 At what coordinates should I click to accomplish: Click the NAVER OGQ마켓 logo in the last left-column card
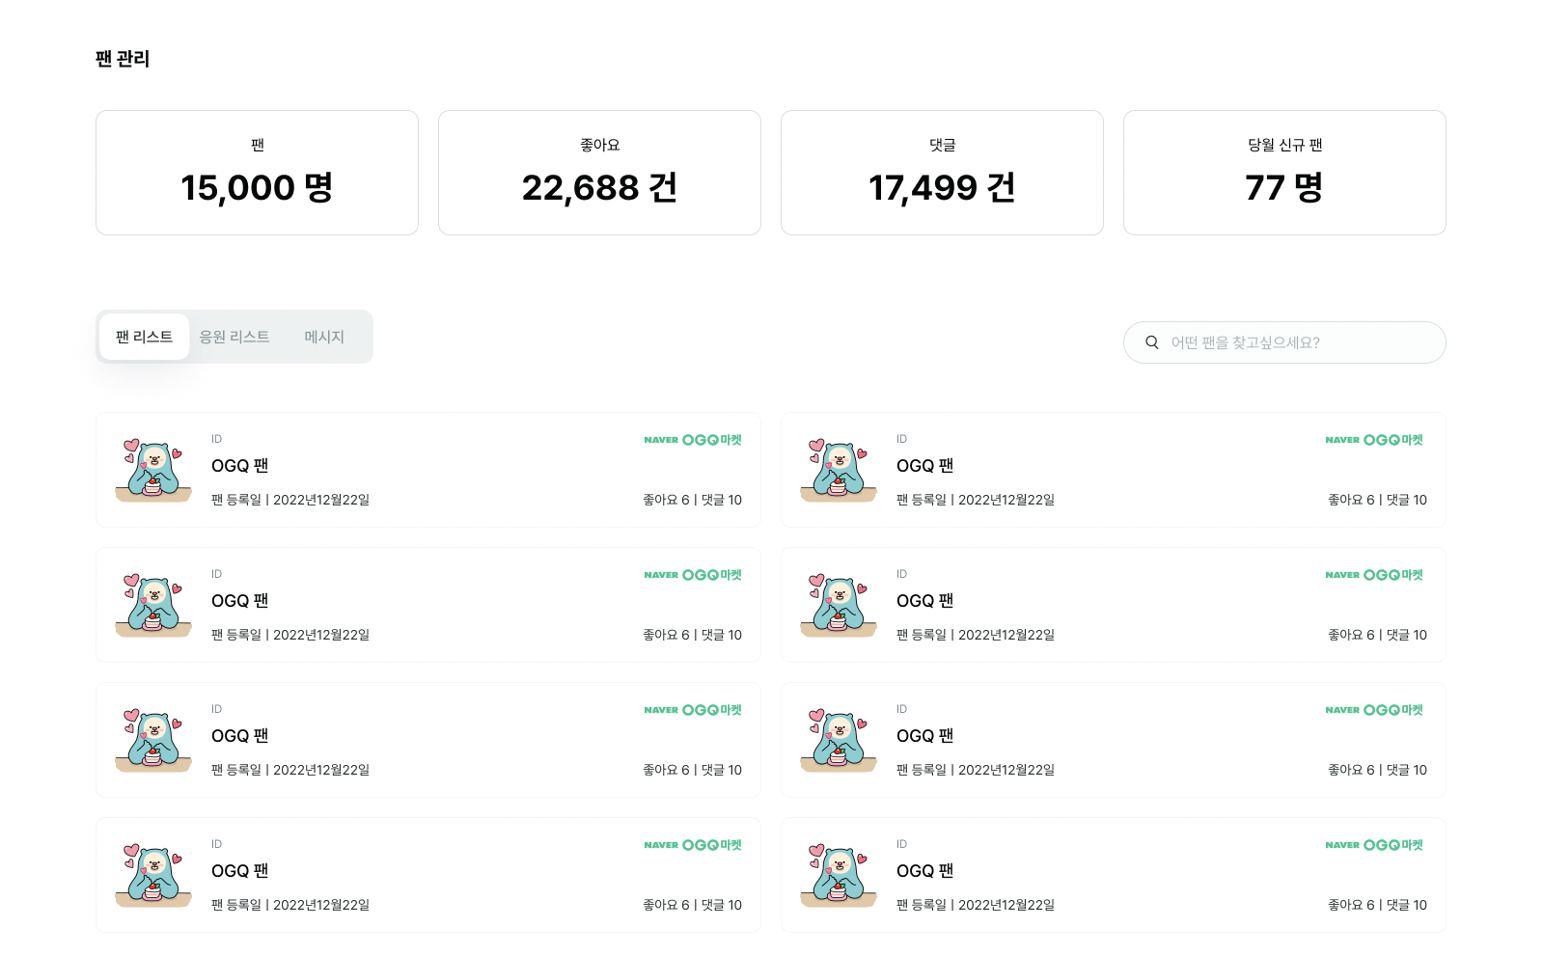click(693, 845)
